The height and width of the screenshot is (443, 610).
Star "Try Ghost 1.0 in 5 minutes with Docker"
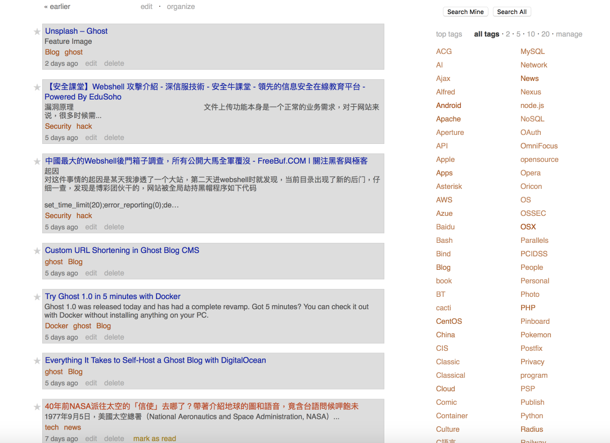pos(37,297)
